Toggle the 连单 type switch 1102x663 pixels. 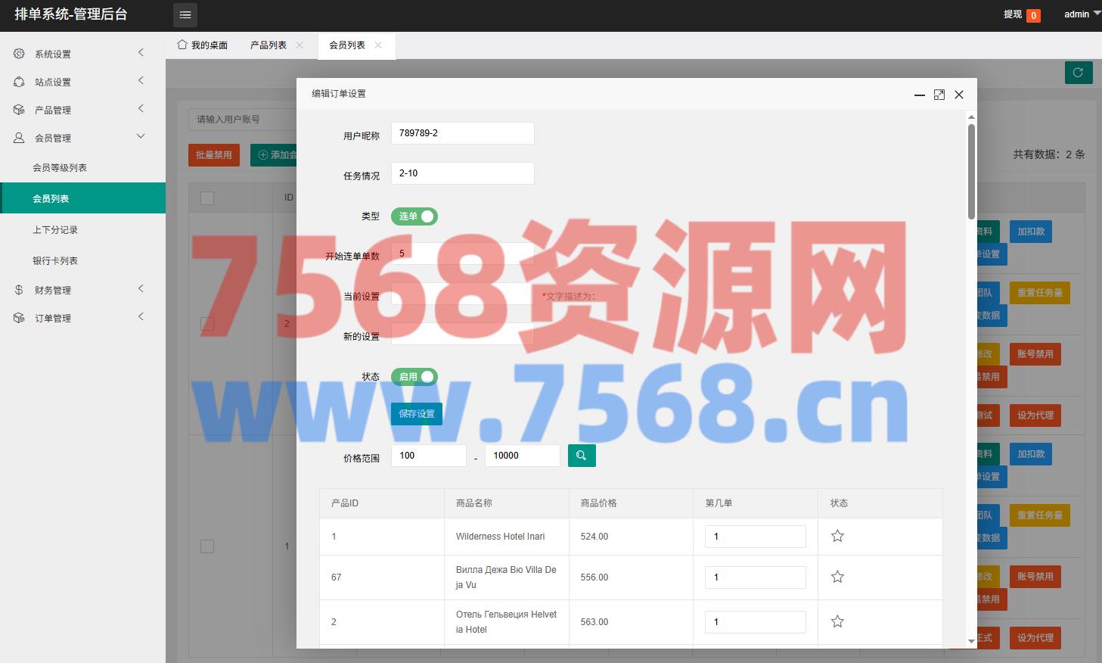(x=414, y=216)
